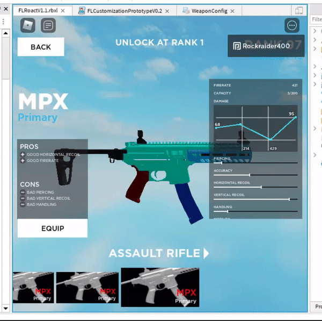The height and width of the screenshot is (321, 322).
Task: Close the left side panel X
Action: 6,9
